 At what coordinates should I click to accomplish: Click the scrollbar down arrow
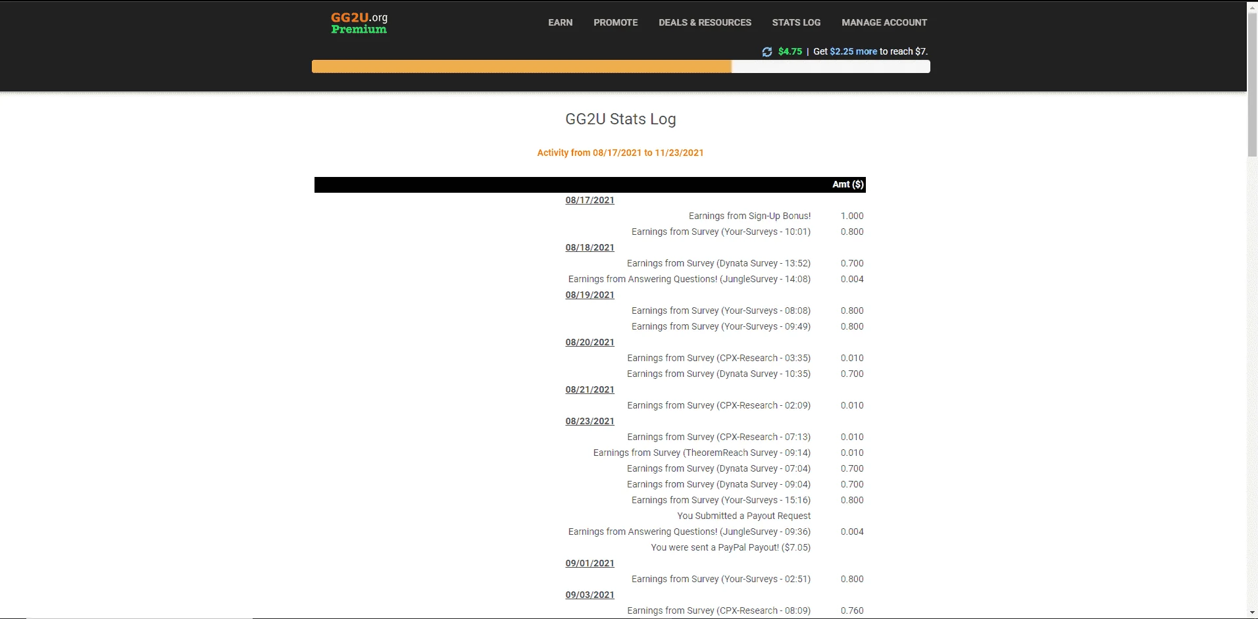point(1252,613)
